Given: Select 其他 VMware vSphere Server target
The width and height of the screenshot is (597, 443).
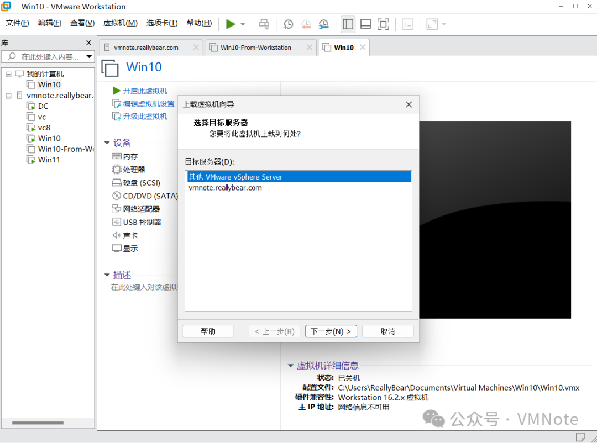Looking at the screenshot, I should point(298,177).
